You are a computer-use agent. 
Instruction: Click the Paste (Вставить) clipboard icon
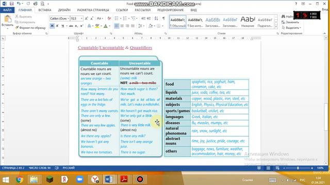point(8,19)
